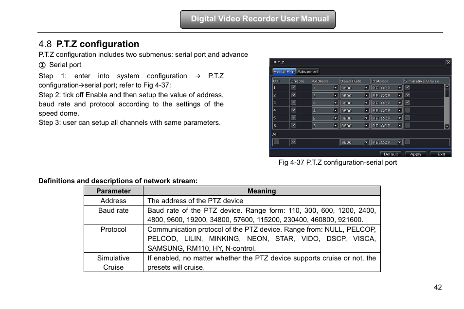Image resolution: width=464 pixels, height=309 pixels.
Task: Click 'The address of the PTZ device' cell
Action: point(262,201)
